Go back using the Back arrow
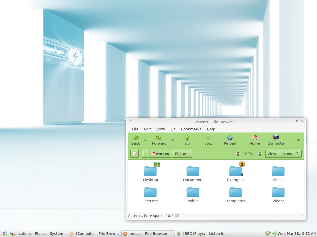This screenshot has width=317, height=237. click(135, 140)
